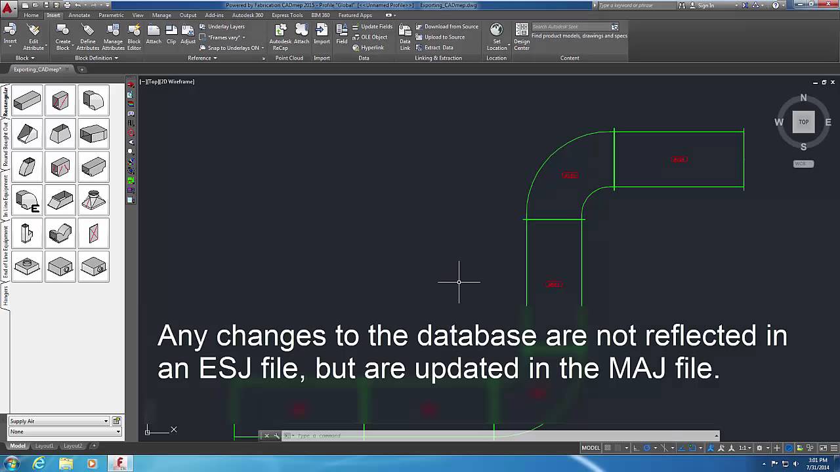The height and width of the screenshot is (472, 840).
Task: Open the Autodesk ReCap tool
Action: [280, 37]
